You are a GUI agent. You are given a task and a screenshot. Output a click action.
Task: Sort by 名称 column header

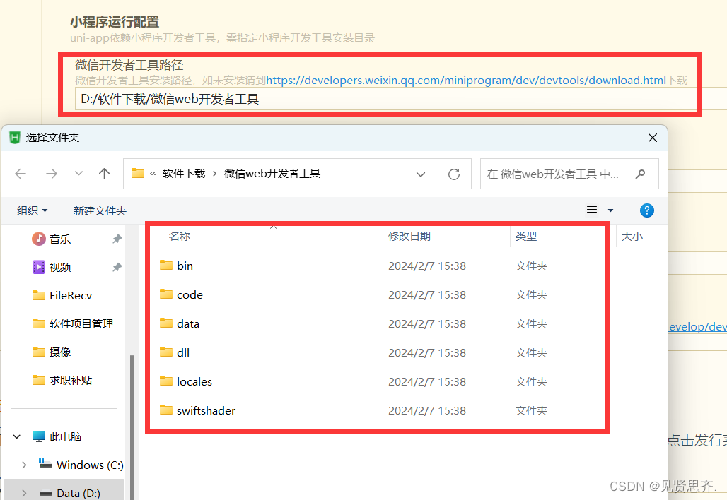180,236
